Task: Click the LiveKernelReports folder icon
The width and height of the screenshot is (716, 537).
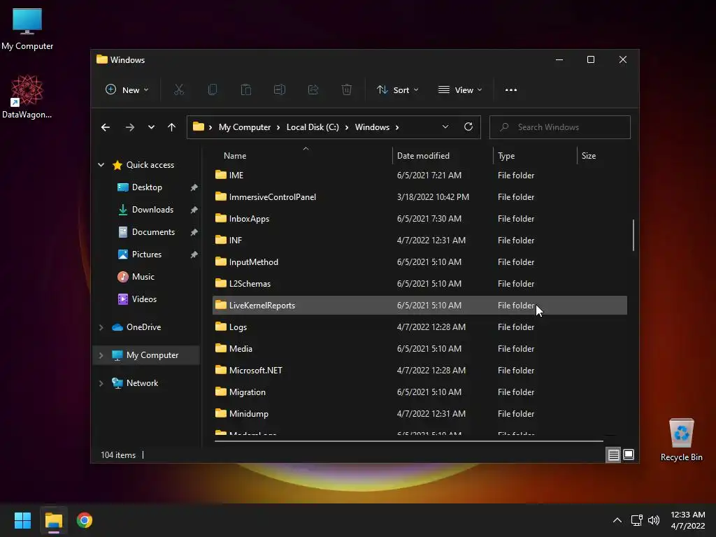Action: pos(221,305)
